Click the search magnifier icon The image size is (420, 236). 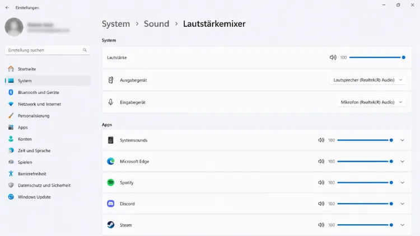pos(85,50)
